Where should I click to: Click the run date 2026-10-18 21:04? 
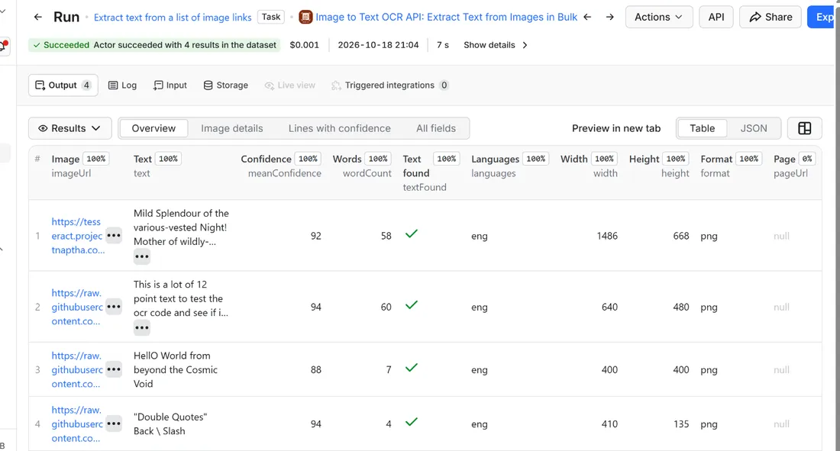(x=378, y=45)
